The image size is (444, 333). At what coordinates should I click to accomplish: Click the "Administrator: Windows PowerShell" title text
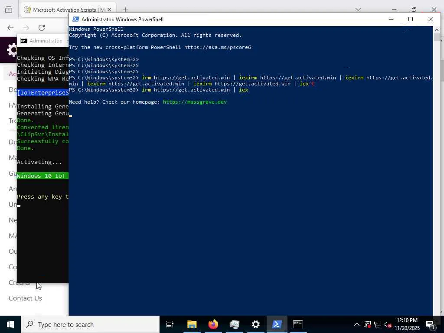(122, 19)
